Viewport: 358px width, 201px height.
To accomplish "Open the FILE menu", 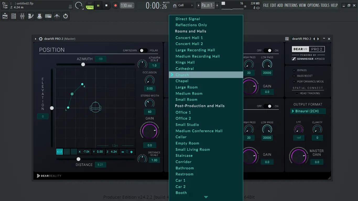I will point(266,5).
